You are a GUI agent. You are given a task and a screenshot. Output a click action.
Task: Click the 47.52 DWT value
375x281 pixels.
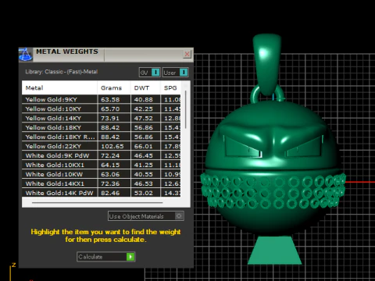point(144,119)
